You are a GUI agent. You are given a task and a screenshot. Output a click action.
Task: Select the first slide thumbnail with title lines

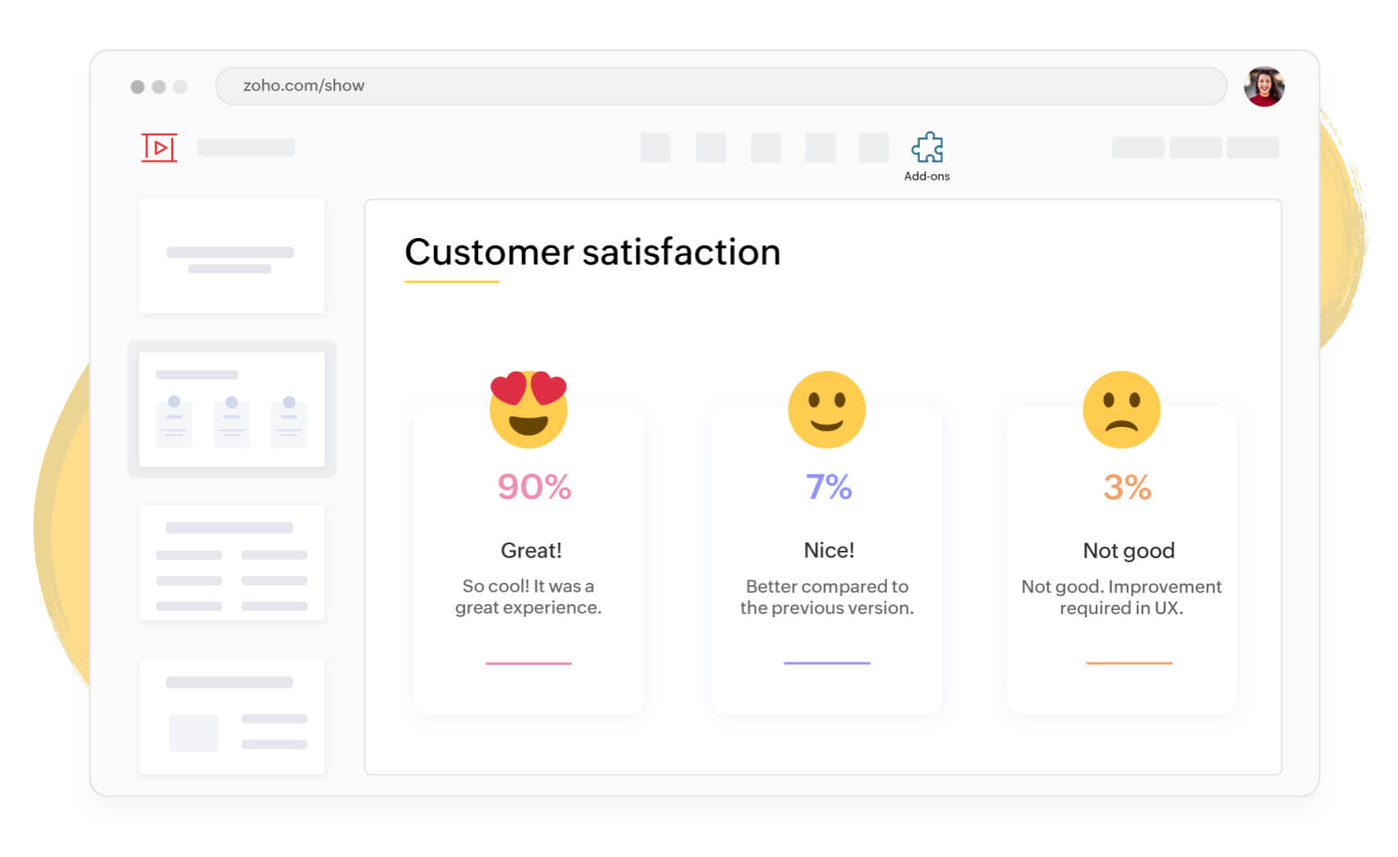pyautogui.click(x=232, y=256)
